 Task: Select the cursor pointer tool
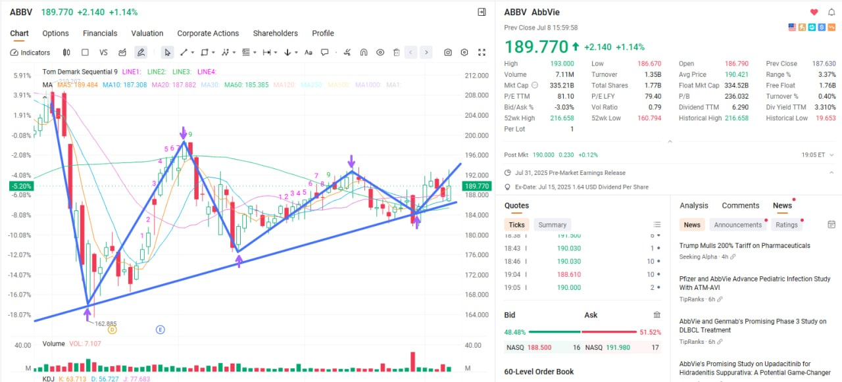coord(167,53)
